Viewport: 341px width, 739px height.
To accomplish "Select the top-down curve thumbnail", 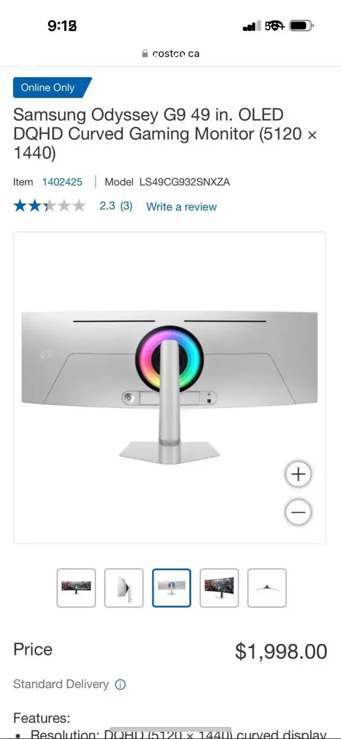I will [267, 588].
